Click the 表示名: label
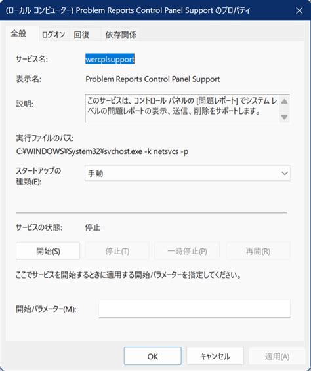 pyautogui.click(x=28, y=79)
